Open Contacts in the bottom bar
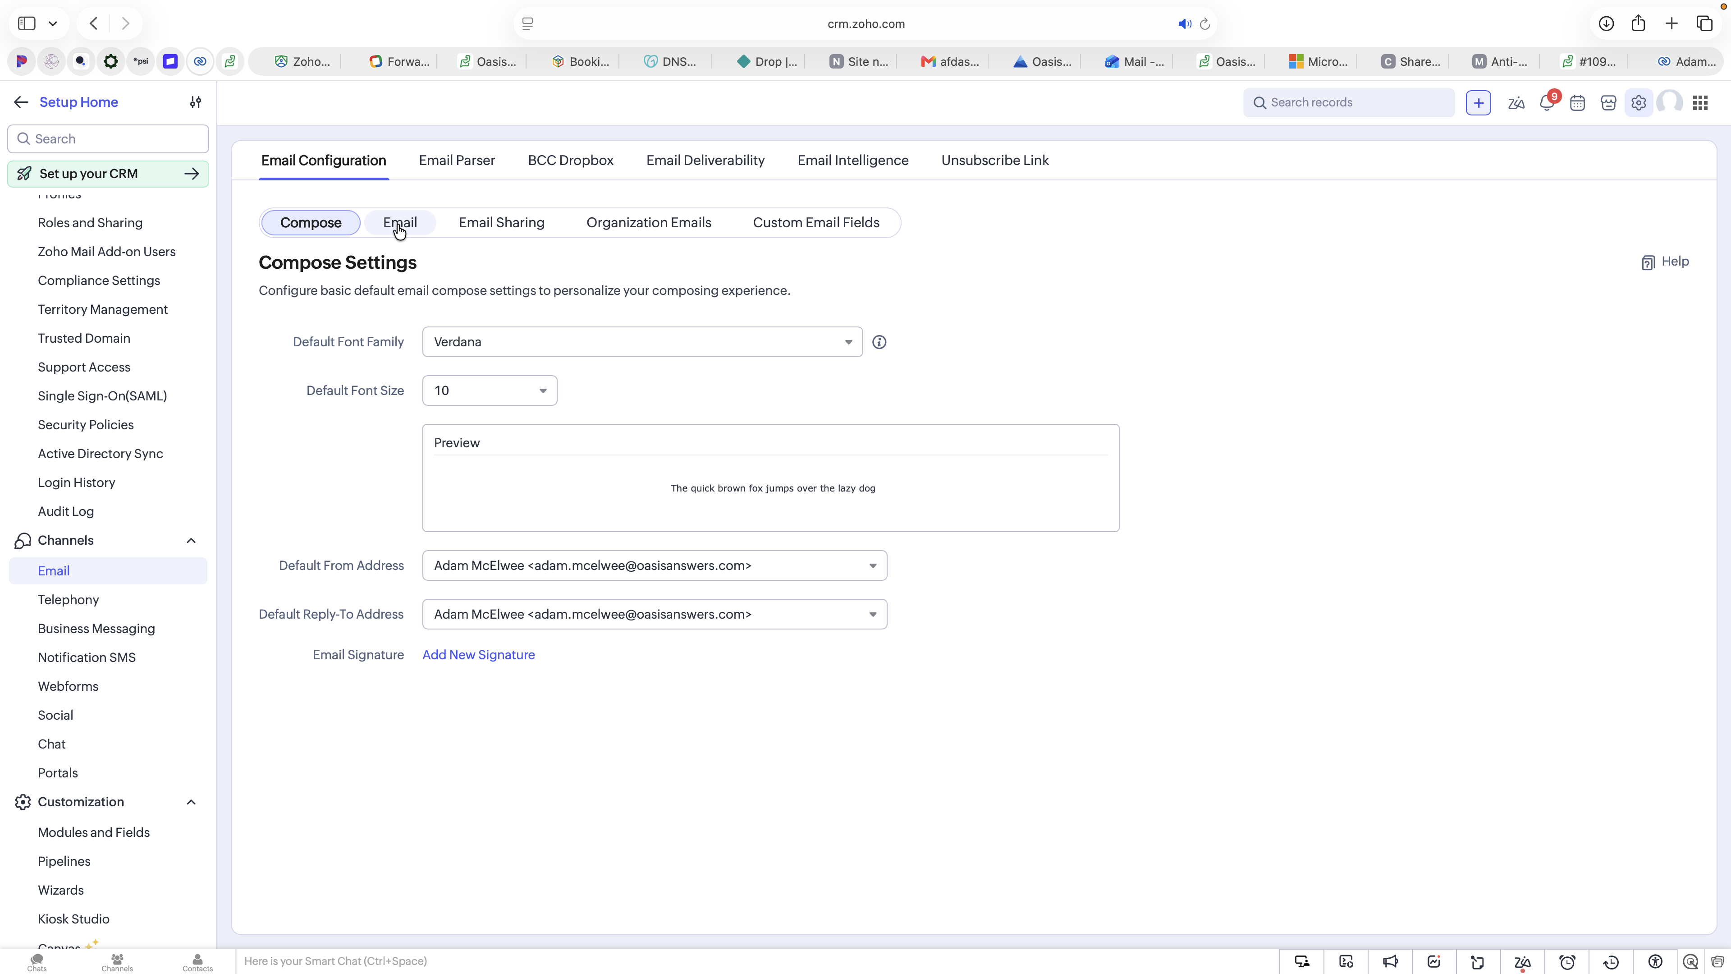Image resolution: width=1731 pixels, height=974 pixels. [197, 962]
